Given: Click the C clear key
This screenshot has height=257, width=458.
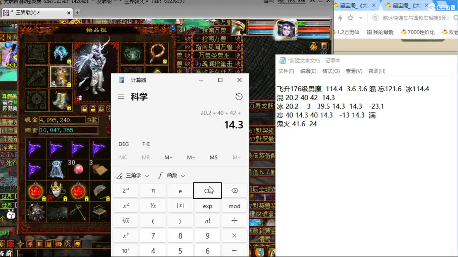Looking at the screenshot, I should [208, 191].
